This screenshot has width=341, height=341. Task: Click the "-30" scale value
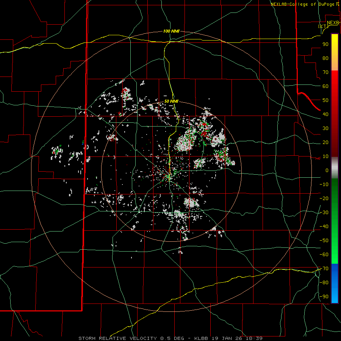click(x=324, y=213)
